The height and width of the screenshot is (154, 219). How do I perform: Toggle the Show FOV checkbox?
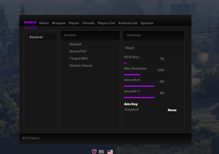[65, 51]
